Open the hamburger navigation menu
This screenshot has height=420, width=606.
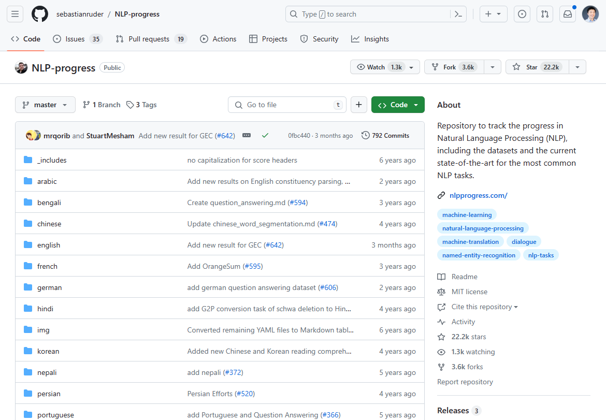click(15, 15)
